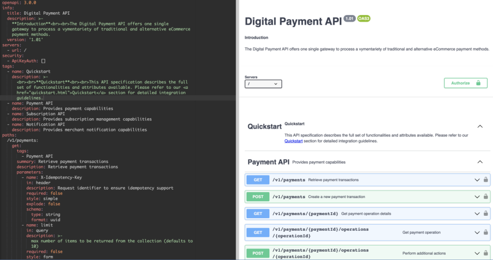This screenshot has height=260, width=493.
Task: Click the GET badge for Get payment operation details
Action: [x=258, y=214]
